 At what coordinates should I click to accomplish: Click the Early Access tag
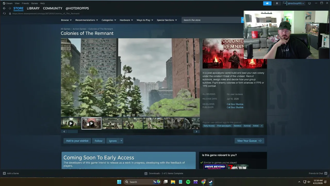(x=209, y=126)
